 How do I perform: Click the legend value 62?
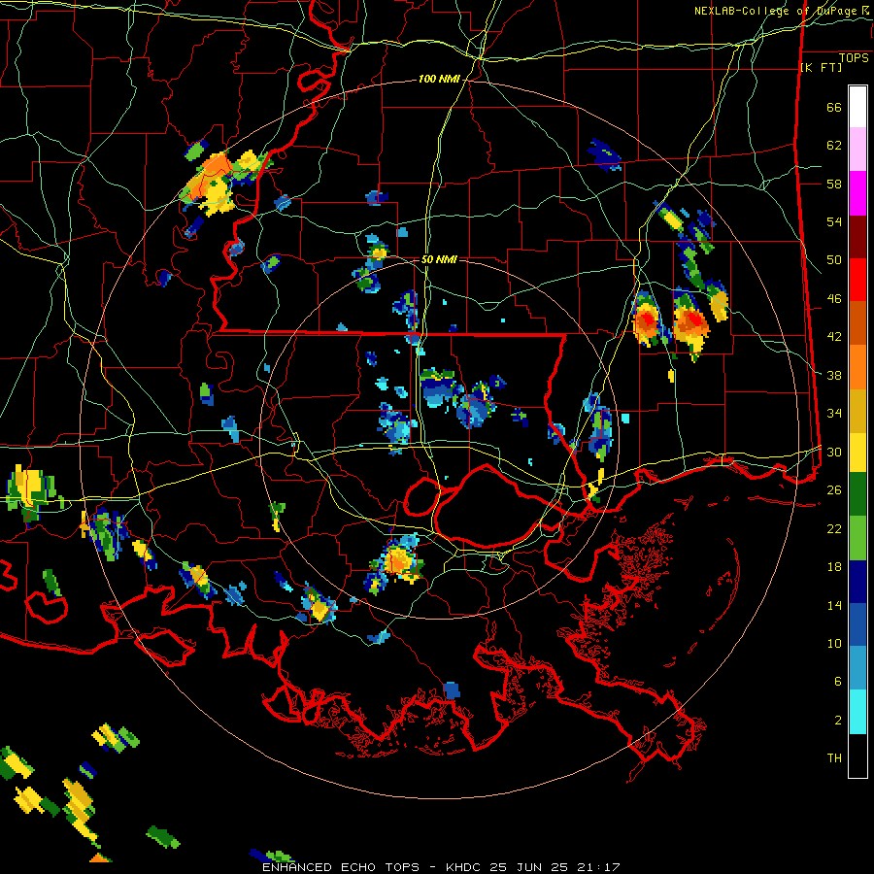834,146
